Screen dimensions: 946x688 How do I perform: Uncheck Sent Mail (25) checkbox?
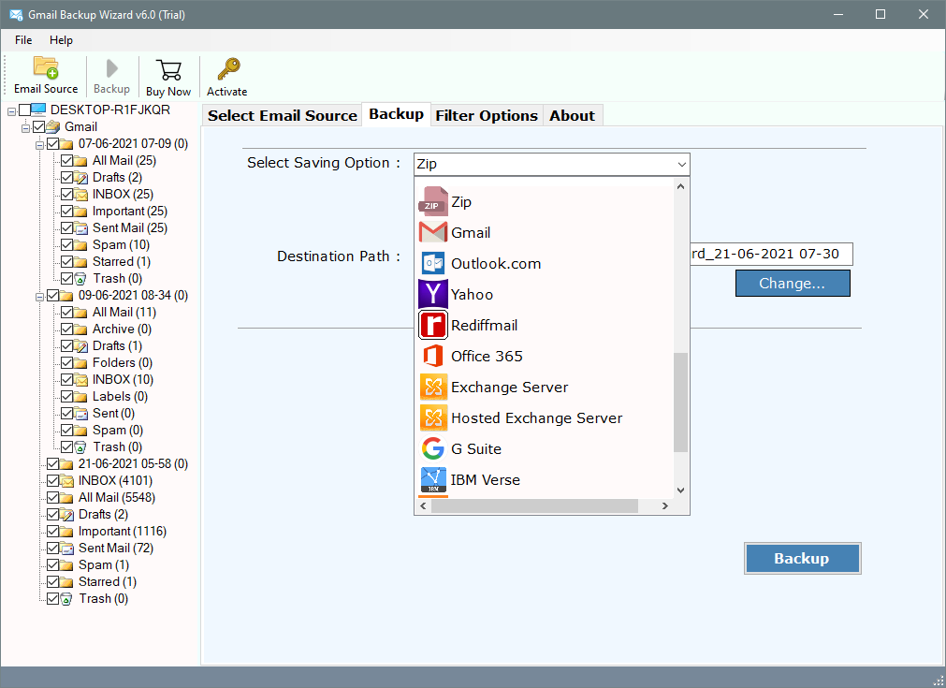click(x=67, y=228)
